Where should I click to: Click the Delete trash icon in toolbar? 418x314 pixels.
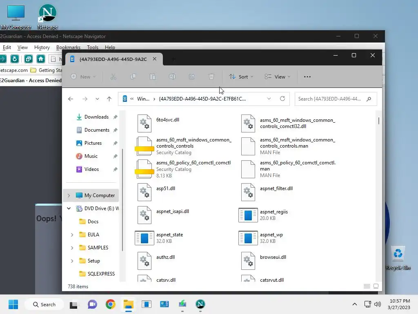[211, 77]
